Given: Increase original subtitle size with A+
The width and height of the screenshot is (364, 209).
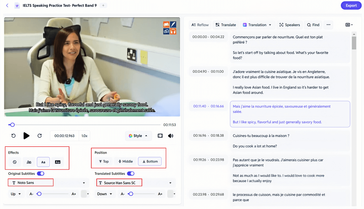Looking at the screenshot, I should point(74,194).
